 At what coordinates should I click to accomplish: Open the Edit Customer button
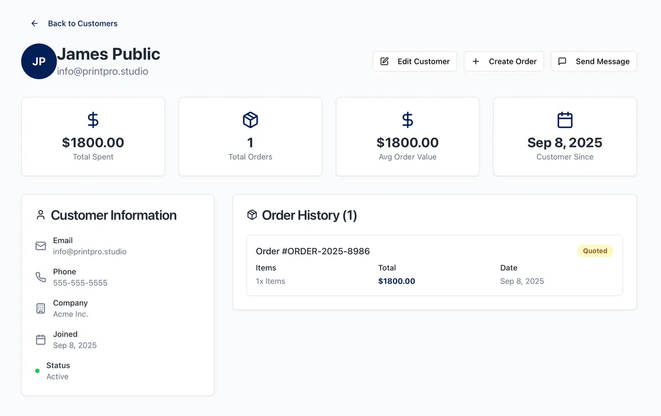(x=414, y=61)
